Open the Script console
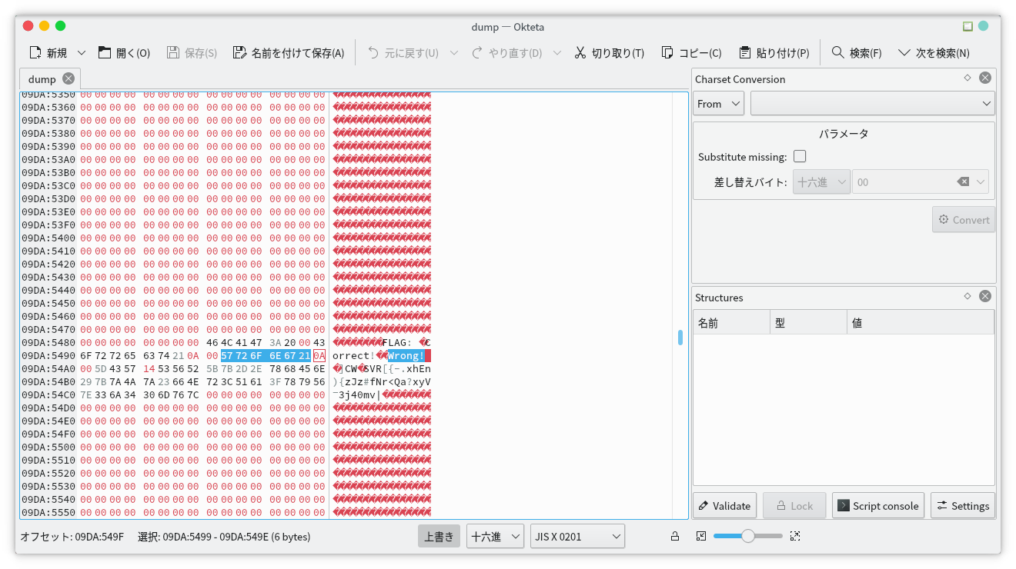The image size is (1016, 569). [878, 505]
